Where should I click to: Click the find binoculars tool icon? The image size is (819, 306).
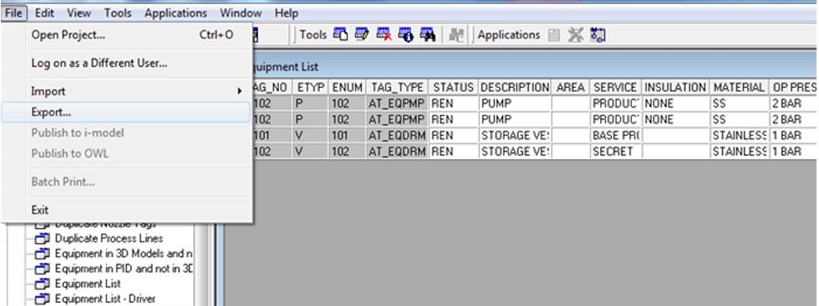427,35
